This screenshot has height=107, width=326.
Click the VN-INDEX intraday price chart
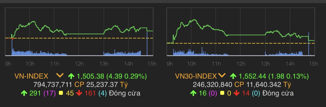point(79,32)
